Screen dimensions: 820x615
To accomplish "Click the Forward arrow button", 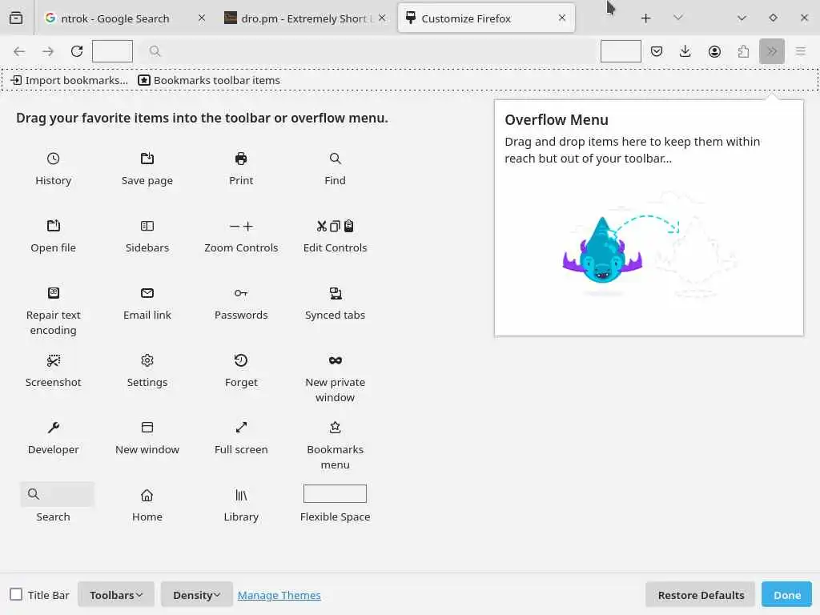I will pos(48,51).
